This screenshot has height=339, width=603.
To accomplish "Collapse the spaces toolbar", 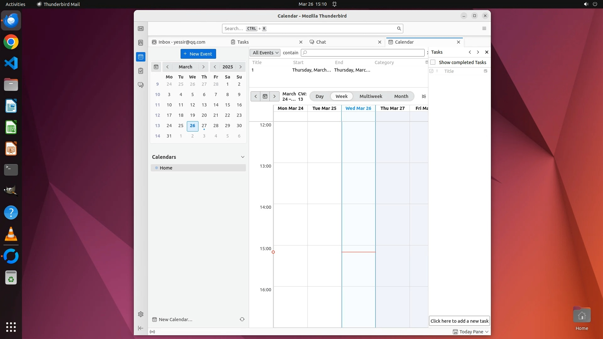I will click(141, 328).
